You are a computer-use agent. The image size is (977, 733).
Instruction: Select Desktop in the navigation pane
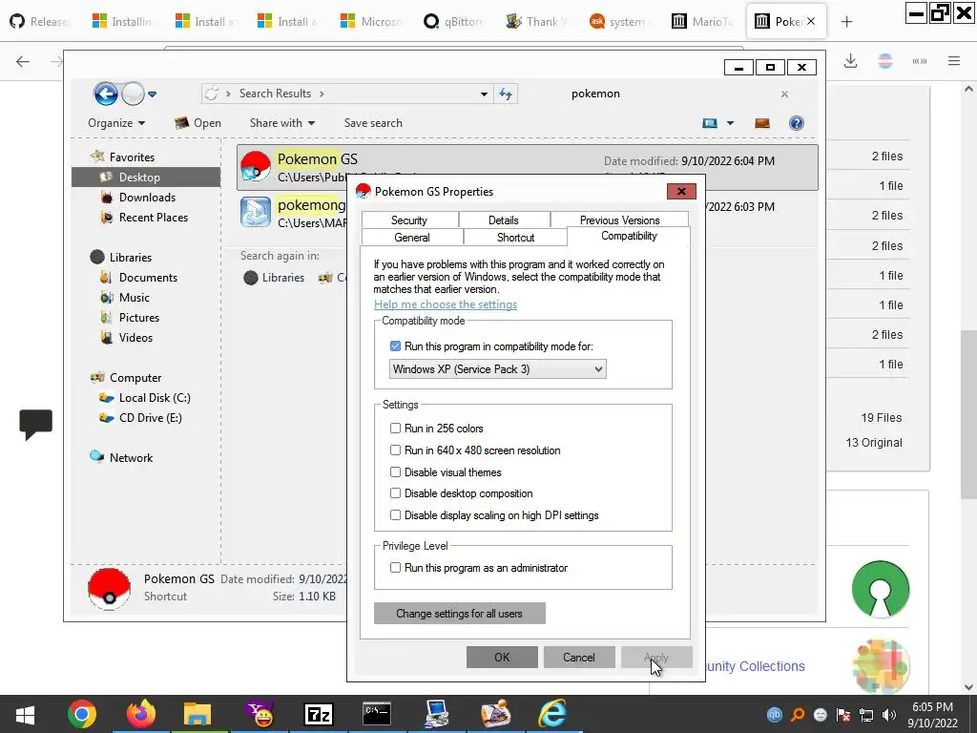(146, 178)
